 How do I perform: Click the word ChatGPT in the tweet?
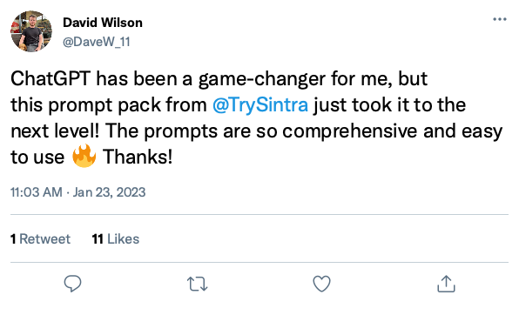click(x=51, y=78)
